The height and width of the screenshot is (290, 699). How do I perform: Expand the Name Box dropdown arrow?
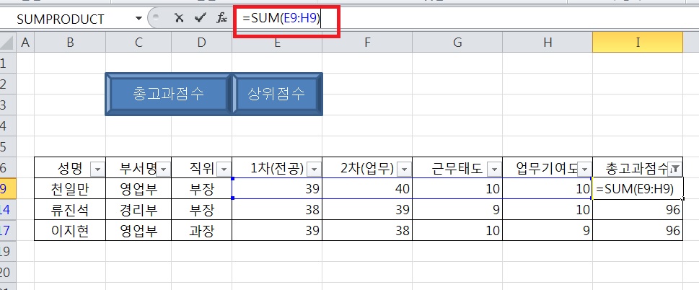tap(138, 19)
